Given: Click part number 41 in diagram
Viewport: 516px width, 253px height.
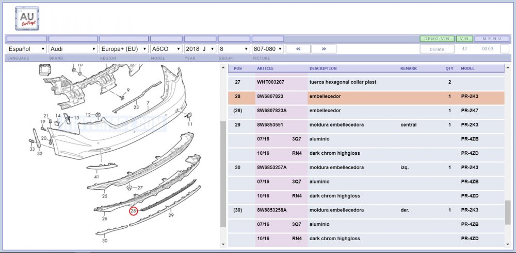Looking at the screenshot, I should [x=96, y=177].
